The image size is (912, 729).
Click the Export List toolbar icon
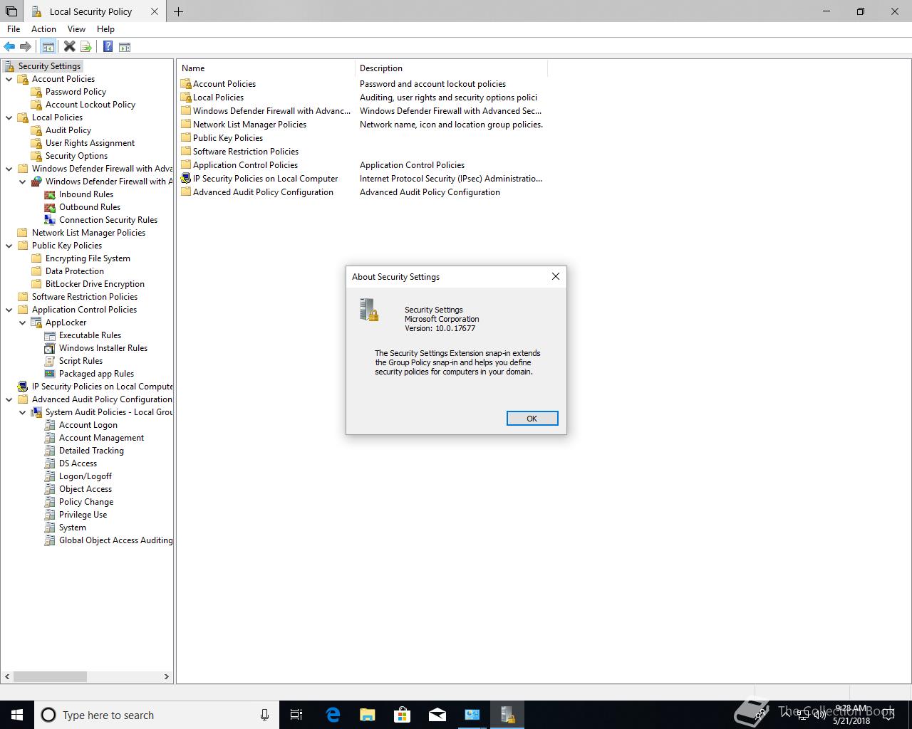pyautogui.click(x=86, y=47)
